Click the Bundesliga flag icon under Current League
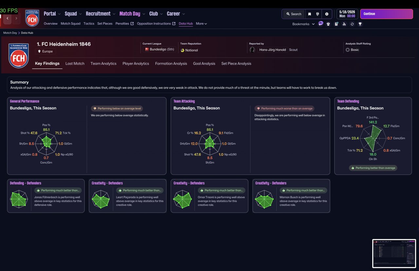The image size is (419, 271). point(147,49)
